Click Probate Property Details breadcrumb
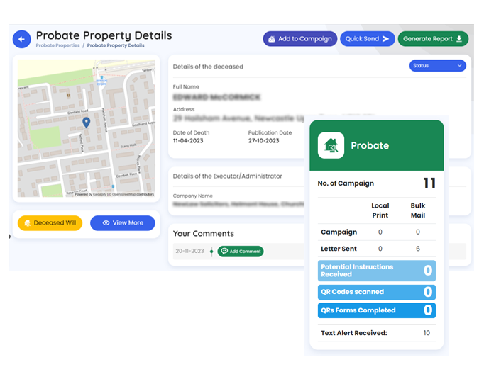 click(116, 45)
